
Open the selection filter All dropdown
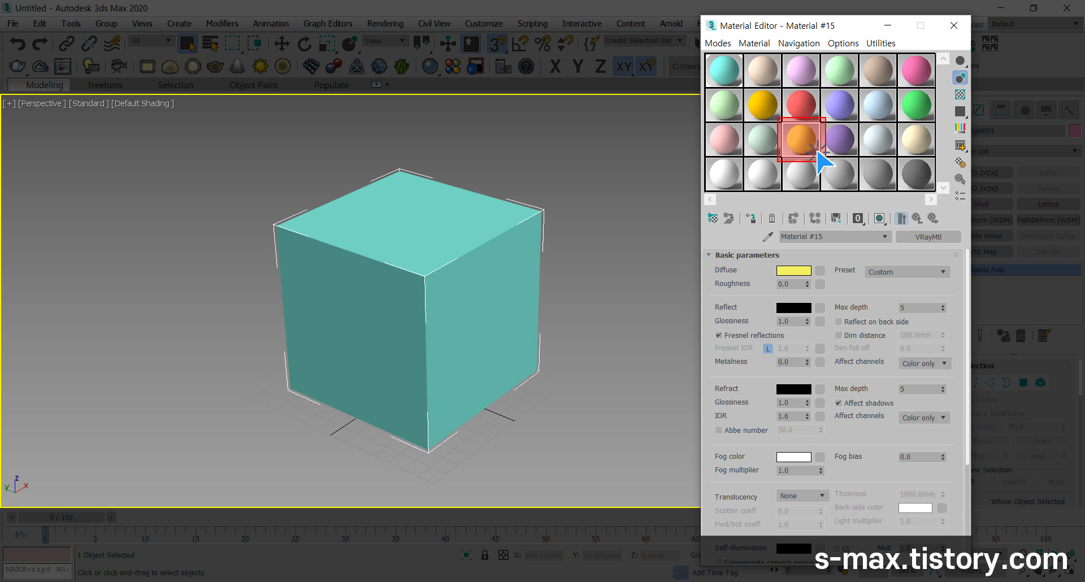tap(151, 41)
